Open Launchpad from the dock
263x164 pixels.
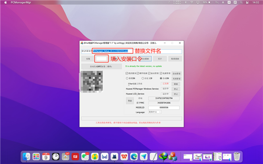click(36, 157)
